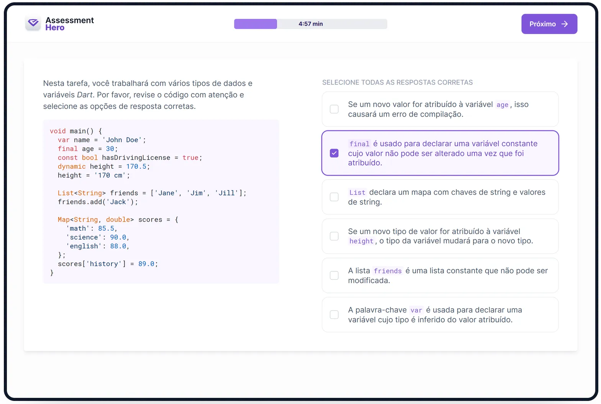Click the "'english': 88.0," code line
The image size is (601, 404).
pos(98,246)
